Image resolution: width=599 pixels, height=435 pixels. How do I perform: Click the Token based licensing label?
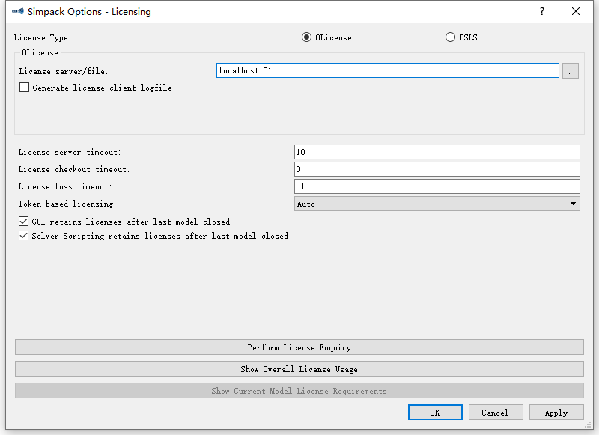click(x=67, y=204)
